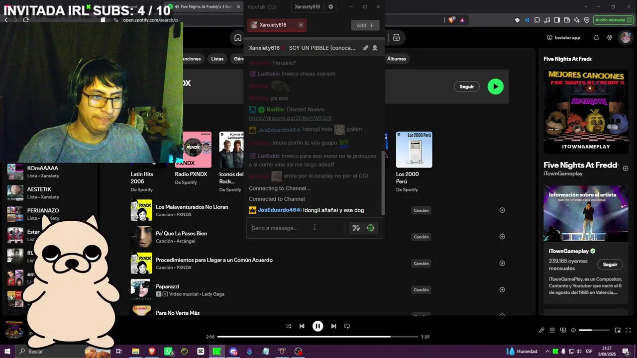Add Los Malaventurados No Lloran to library
The height and width of the screenshot is (358, 637).
[502, 210]
